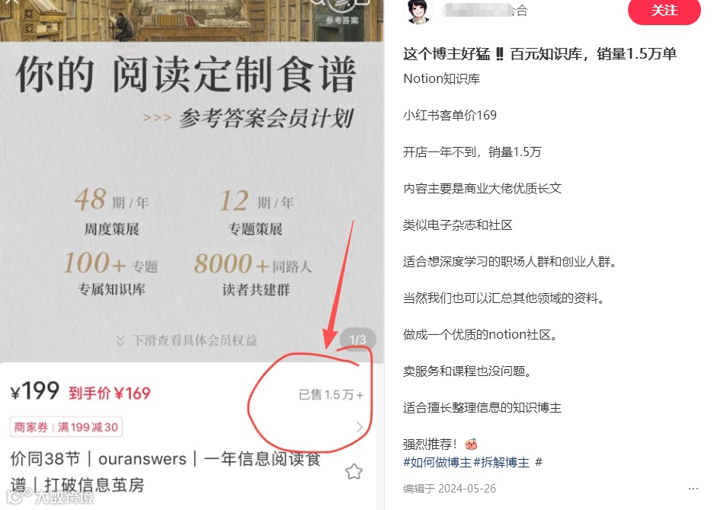This screenshot has height=510, width=714.
Task: Open the three-dot more options menu
Action: tap(693, 489)
